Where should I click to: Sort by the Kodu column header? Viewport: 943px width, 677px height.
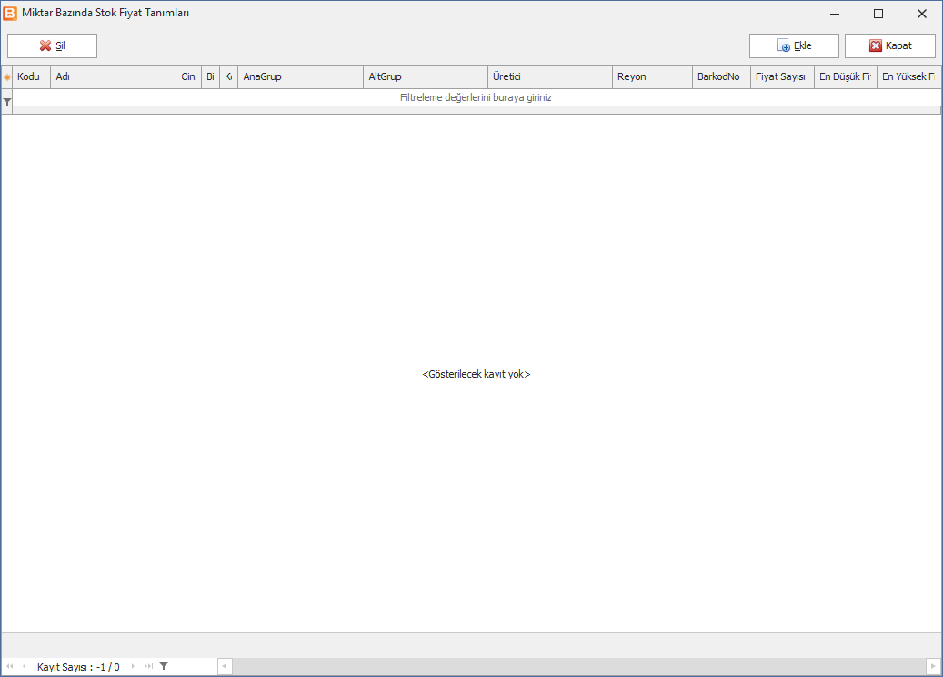[x=31, y=77]
